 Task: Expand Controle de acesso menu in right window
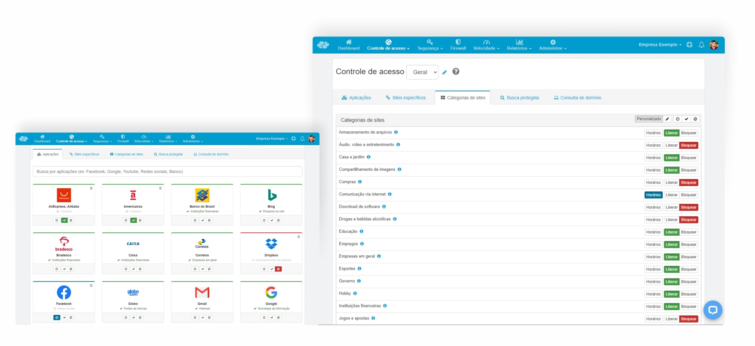click(388, 45)
